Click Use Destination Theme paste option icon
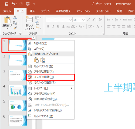This screenshot has height=129, width=135. click(36, 60)
